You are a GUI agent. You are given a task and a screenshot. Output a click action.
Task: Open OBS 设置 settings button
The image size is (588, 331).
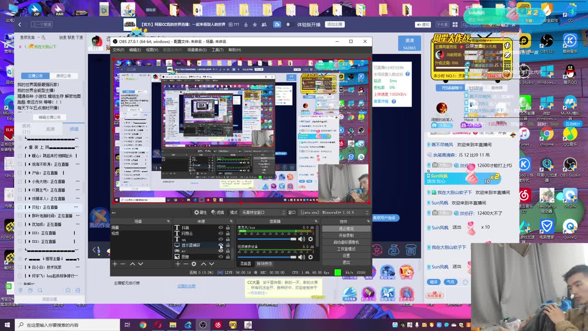coord(346,256)
